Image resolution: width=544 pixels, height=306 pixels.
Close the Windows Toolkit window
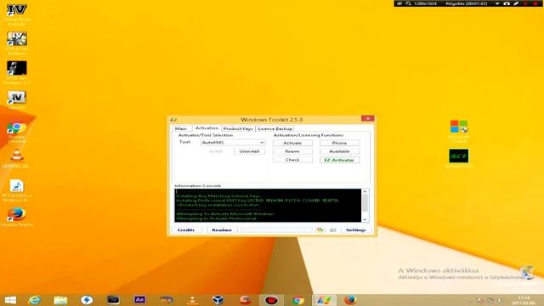coord(367,119)
